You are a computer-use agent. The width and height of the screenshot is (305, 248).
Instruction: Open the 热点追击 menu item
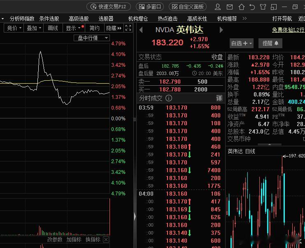coord(168,19)
